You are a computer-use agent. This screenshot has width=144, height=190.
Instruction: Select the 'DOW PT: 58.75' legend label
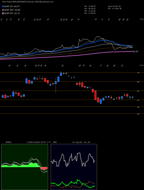[x=12, y=13]
